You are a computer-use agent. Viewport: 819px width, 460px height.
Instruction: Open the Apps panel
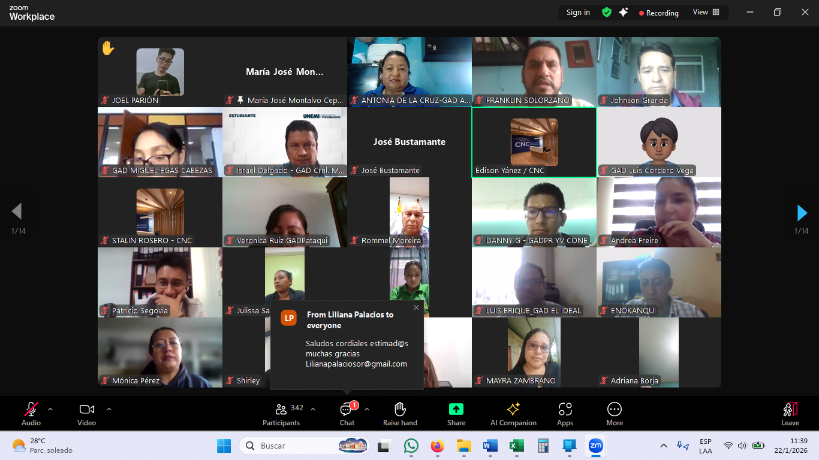pyautogui.click(x=565, y=414)
